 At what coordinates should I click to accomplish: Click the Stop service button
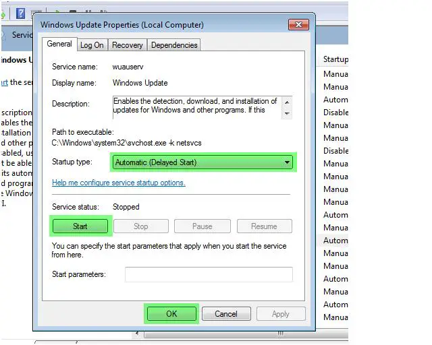pyautogui.click(x=141, y=226)
